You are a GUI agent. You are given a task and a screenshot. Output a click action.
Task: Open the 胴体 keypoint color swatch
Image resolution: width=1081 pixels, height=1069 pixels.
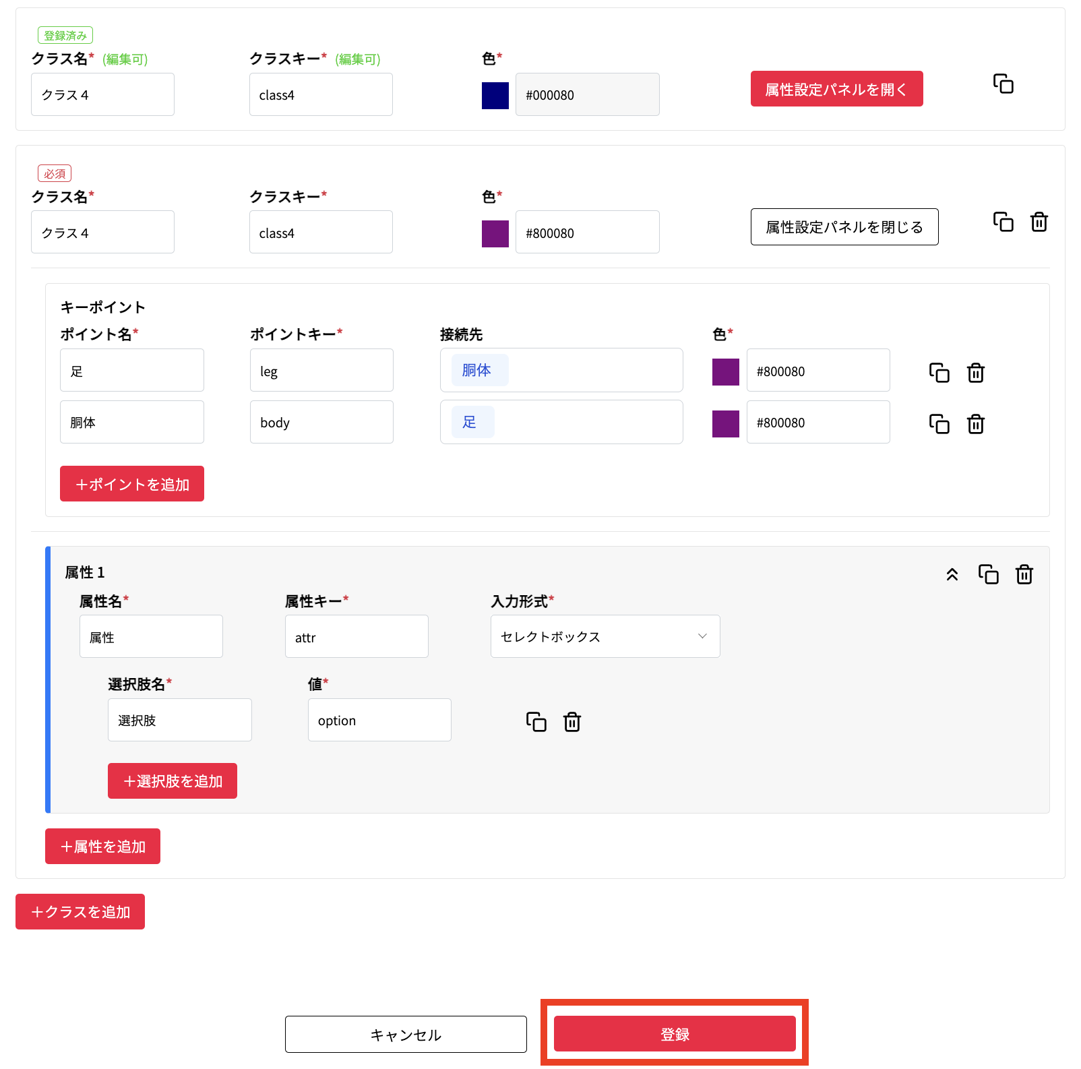tap(726, 424)
